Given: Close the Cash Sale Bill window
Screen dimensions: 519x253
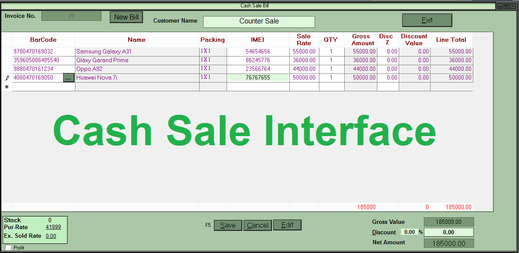Looking at the screenshot, I should coord(512,6).
